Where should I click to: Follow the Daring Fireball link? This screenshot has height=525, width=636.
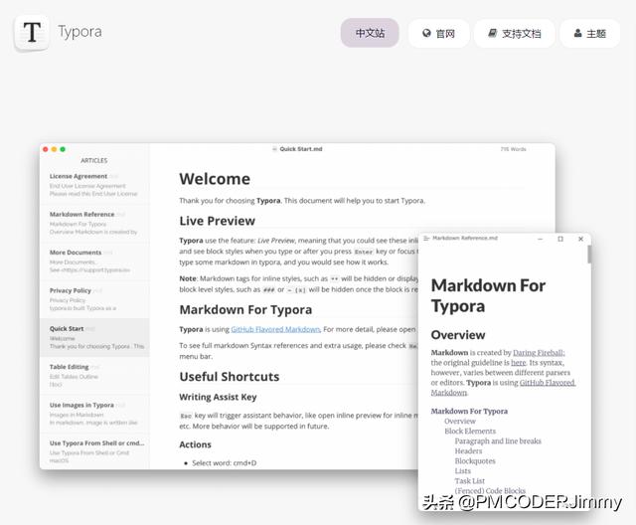pos(539,353)
